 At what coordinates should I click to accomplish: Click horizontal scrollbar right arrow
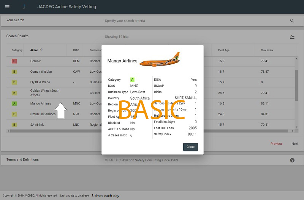click(293, 131)
